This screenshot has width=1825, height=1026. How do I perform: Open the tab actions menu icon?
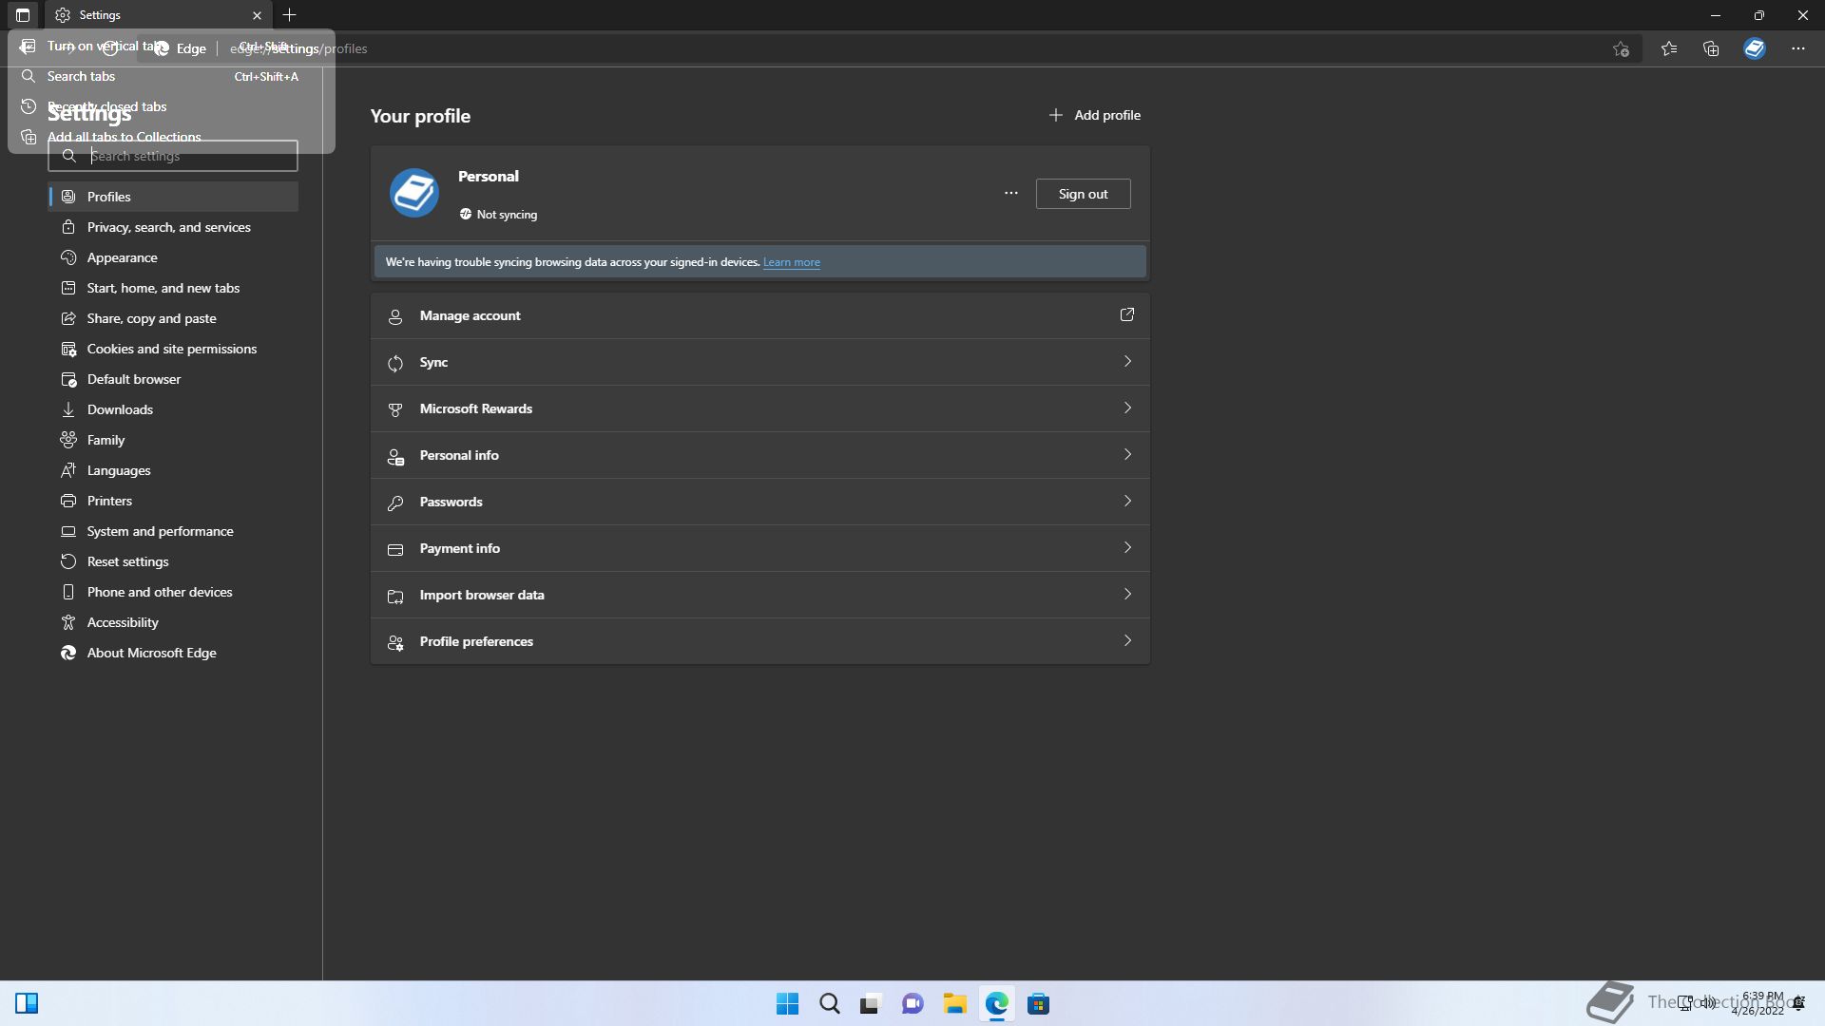23,15
